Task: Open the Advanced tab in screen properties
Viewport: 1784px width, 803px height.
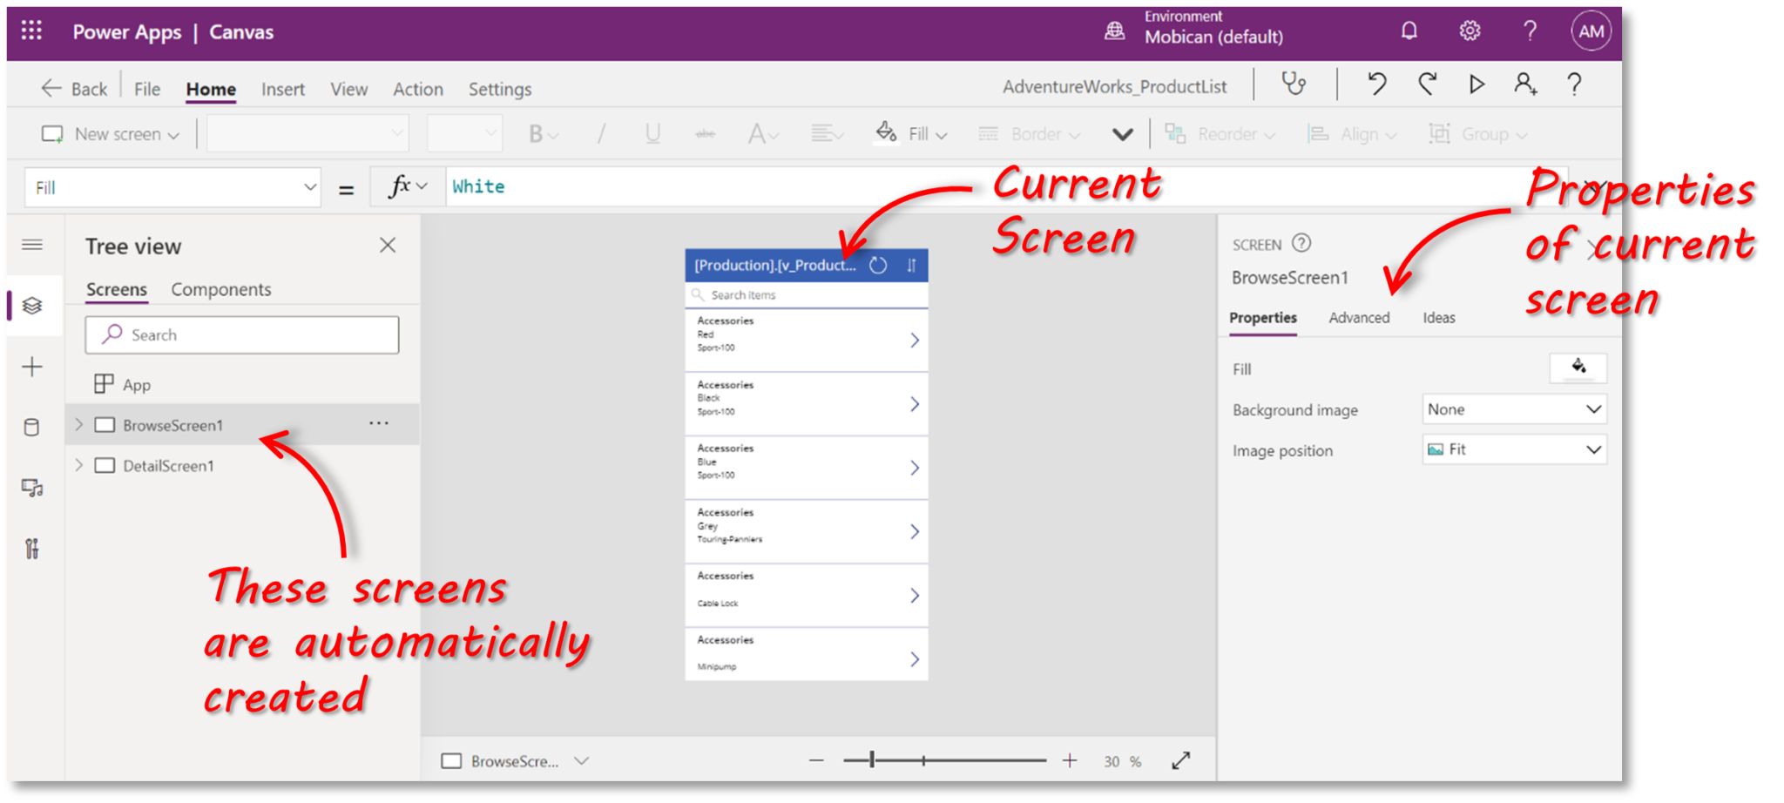Action: coord(1359,317)
